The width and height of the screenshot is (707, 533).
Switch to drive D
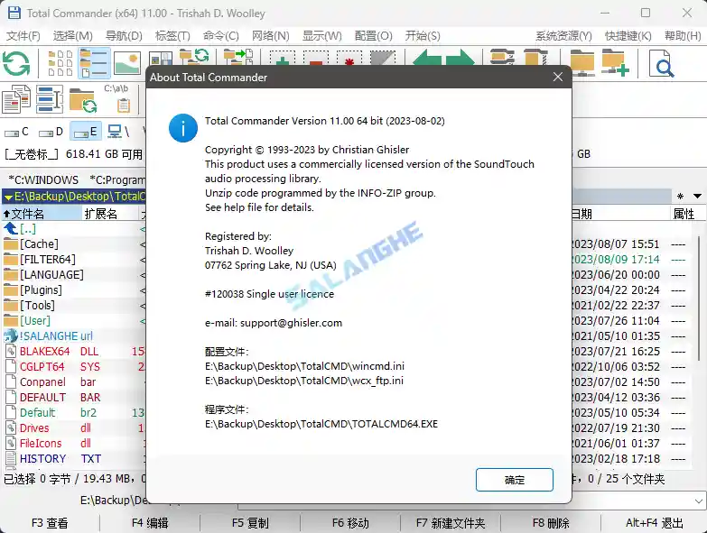point(51,132)
